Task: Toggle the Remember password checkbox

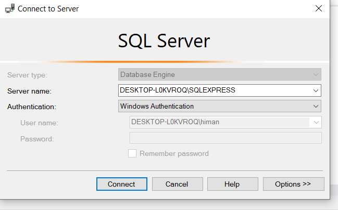Action: point(132,153)
